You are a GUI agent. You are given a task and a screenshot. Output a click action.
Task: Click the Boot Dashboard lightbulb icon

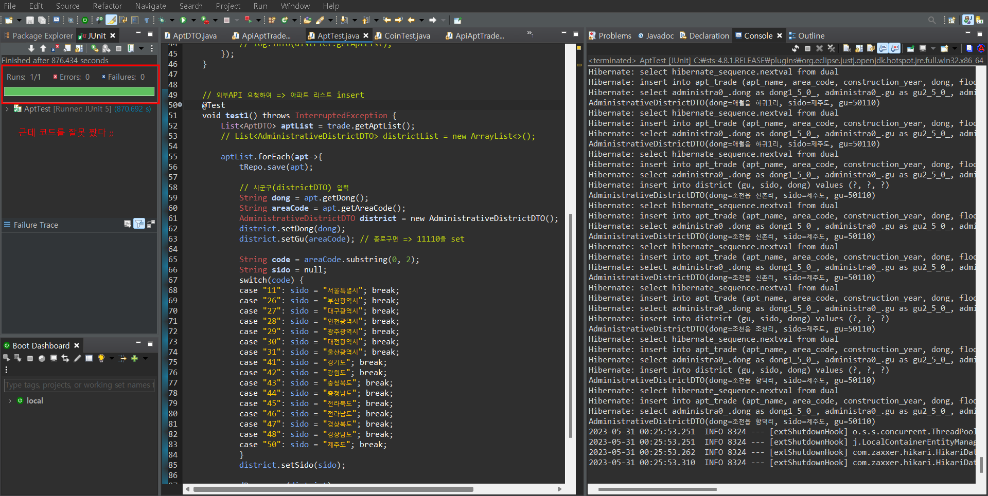(101, 358)
